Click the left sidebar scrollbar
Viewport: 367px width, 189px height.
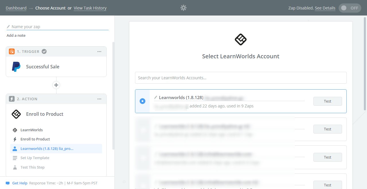click(x=113, y=96)
